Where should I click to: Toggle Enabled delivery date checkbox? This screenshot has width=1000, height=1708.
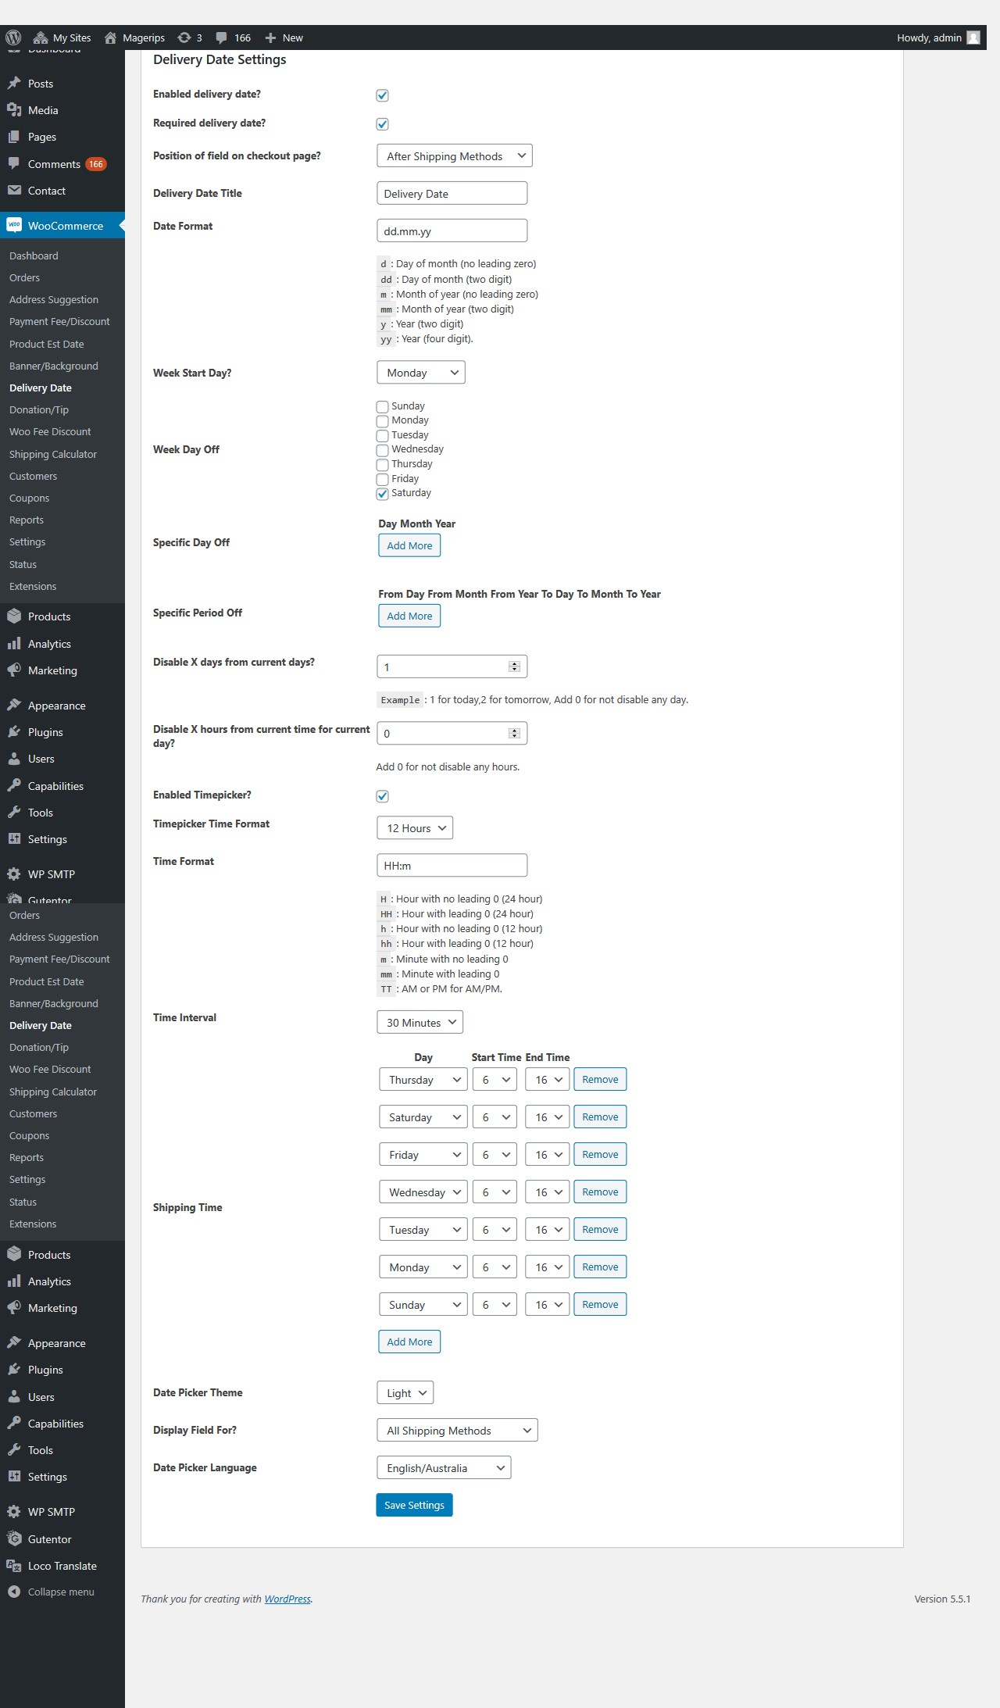(x=383, y=95)
